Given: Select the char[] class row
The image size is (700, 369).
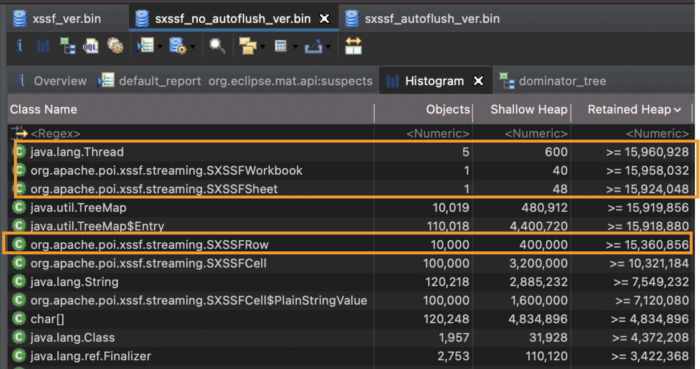Looking at the screenshot, I should [349, 319].
